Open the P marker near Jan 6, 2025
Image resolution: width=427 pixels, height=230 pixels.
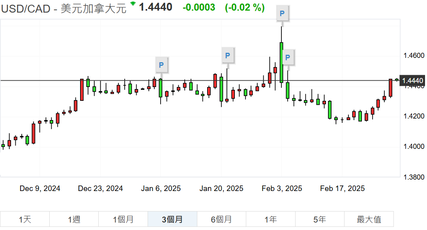[x=161, y=65]
